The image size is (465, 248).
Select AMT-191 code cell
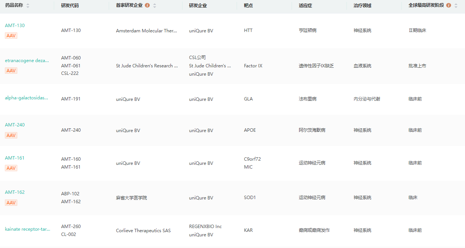click(x=71, y=99)
